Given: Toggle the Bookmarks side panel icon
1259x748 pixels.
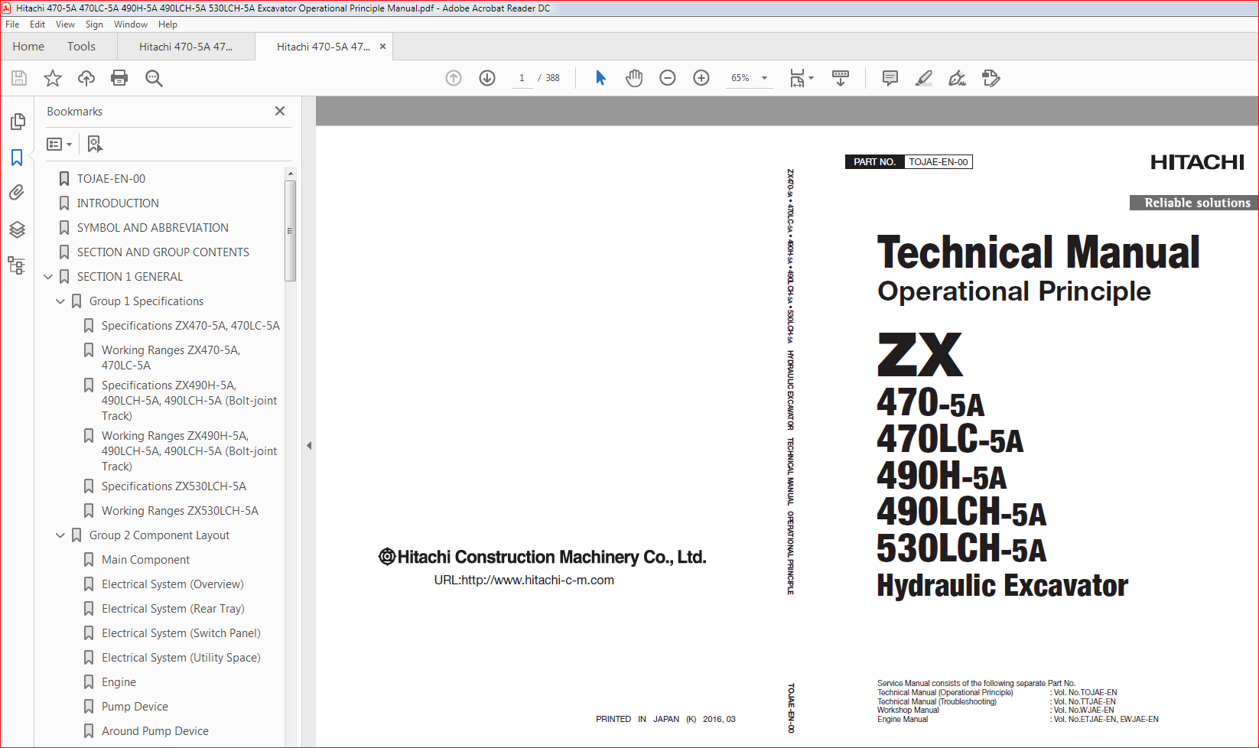Looking at the screenshot, I should [x=17, y=158].
